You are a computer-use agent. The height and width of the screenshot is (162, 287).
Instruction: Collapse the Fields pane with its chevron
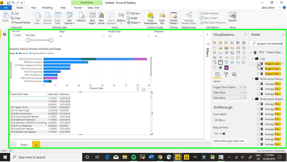283,35
